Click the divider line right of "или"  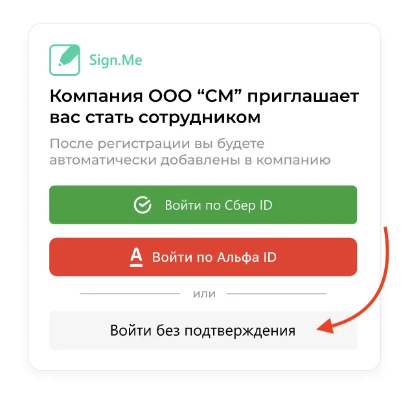click(277, 294)
